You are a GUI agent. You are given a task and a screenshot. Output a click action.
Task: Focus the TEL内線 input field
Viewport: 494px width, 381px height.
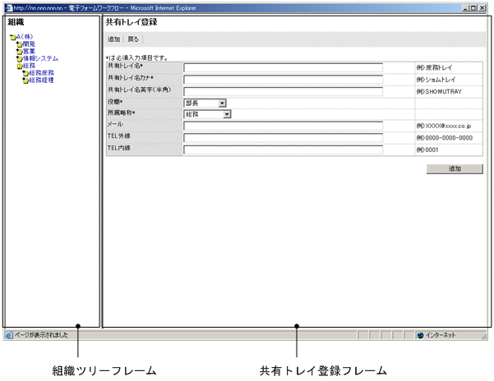[x=284, y=149]
